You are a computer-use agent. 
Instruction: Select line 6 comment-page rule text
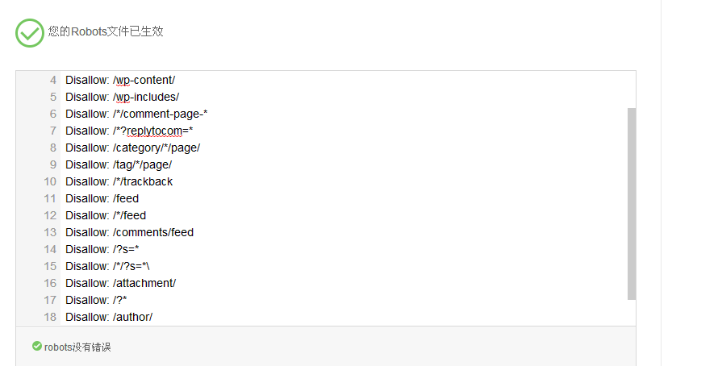click(x=136, y=114)
